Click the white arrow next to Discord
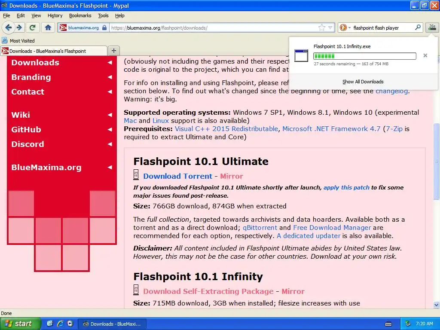Viewport: 440px width, 330px height. coord(110,144)
